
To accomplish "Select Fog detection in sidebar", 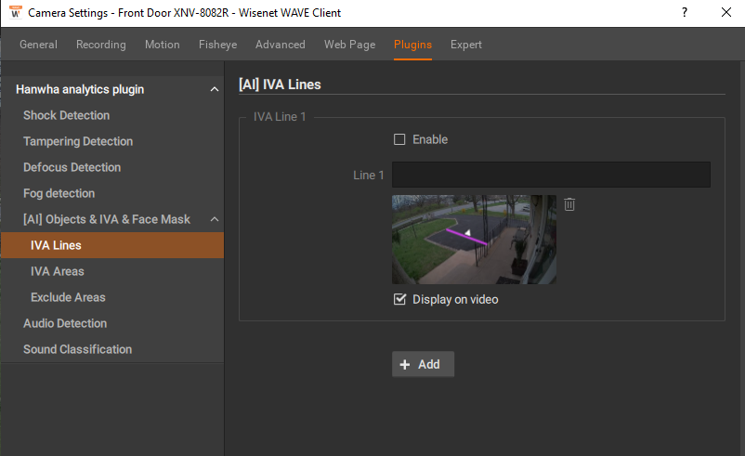I will point(59,193).
